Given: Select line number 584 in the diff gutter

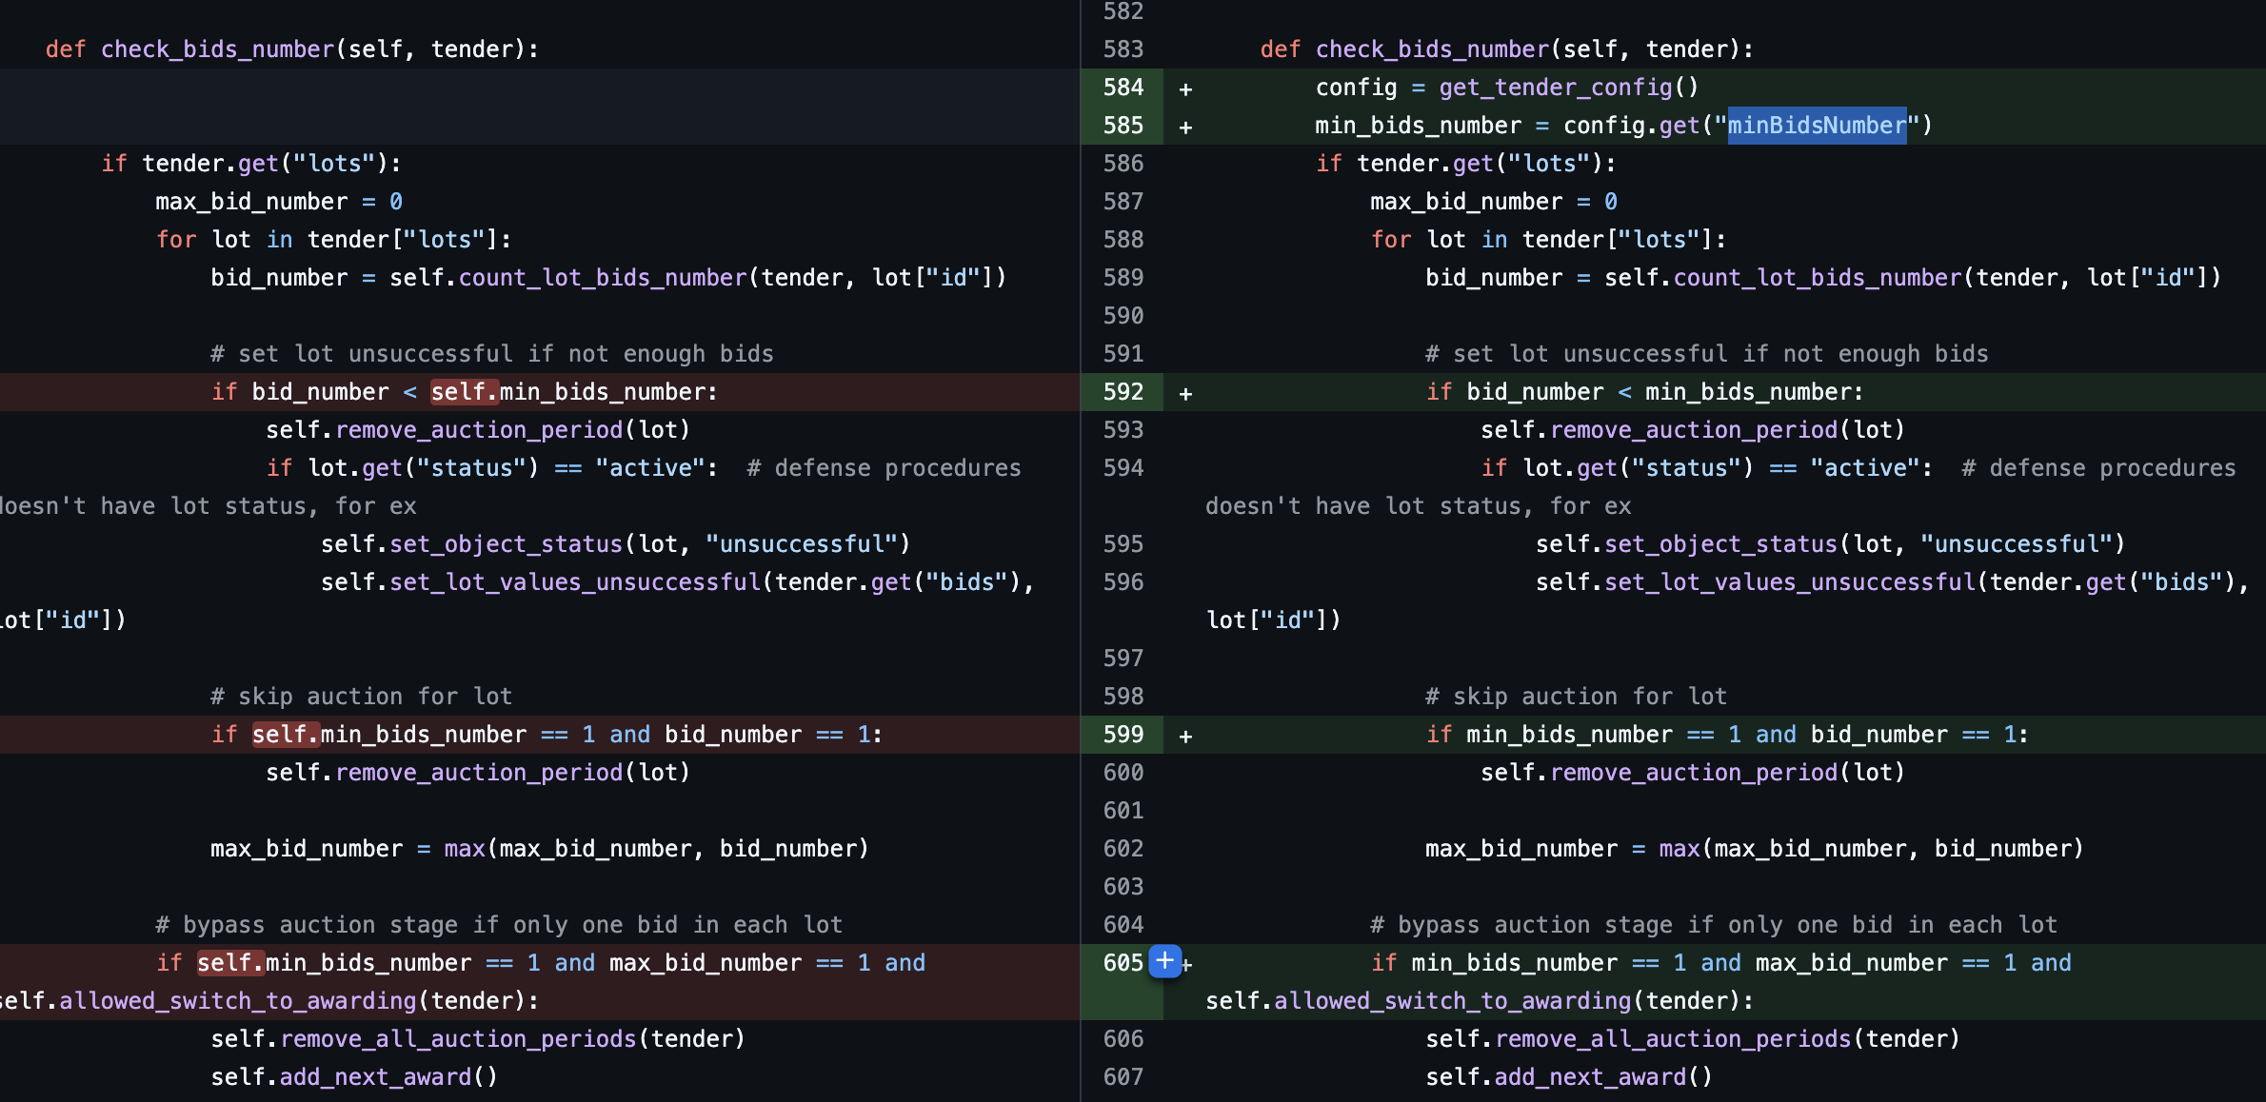Looking at the screenshot, I should (x=1123, y=88).
